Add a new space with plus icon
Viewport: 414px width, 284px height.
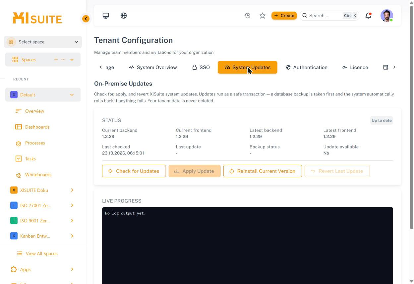pos(56,59)
